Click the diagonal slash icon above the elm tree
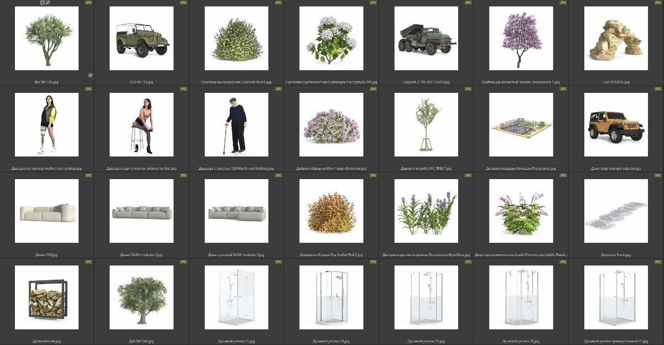Screen dimensions: 664x345 48,3
